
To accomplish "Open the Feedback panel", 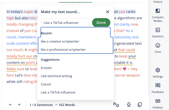I will pos(158,88).
